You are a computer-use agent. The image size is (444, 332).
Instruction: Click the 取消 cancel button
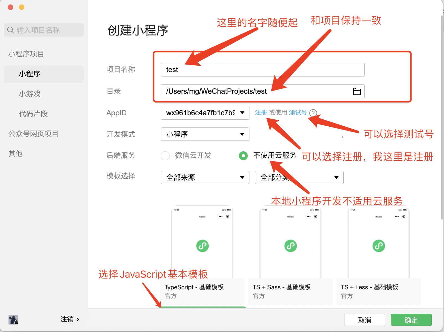click(365, 320)
